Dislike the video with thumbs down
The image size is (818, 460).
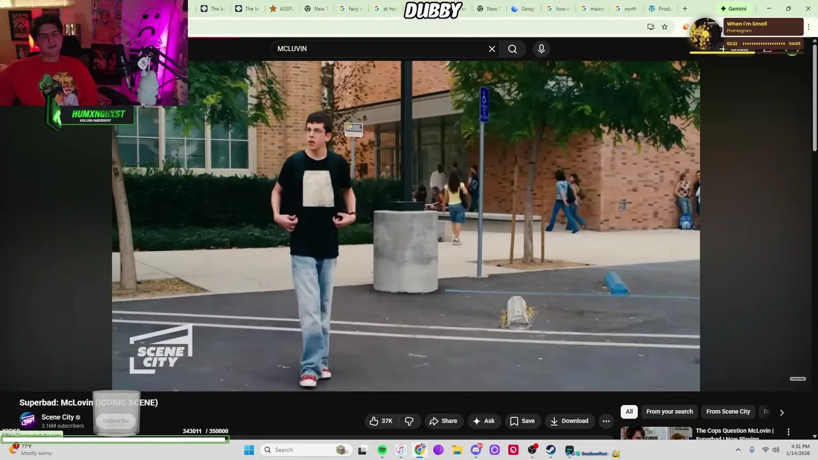coord(409,421)
